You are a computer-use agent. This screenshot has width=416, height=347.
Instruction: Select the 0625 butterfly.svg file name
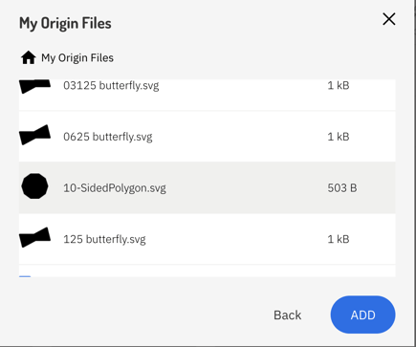[108, 137]
